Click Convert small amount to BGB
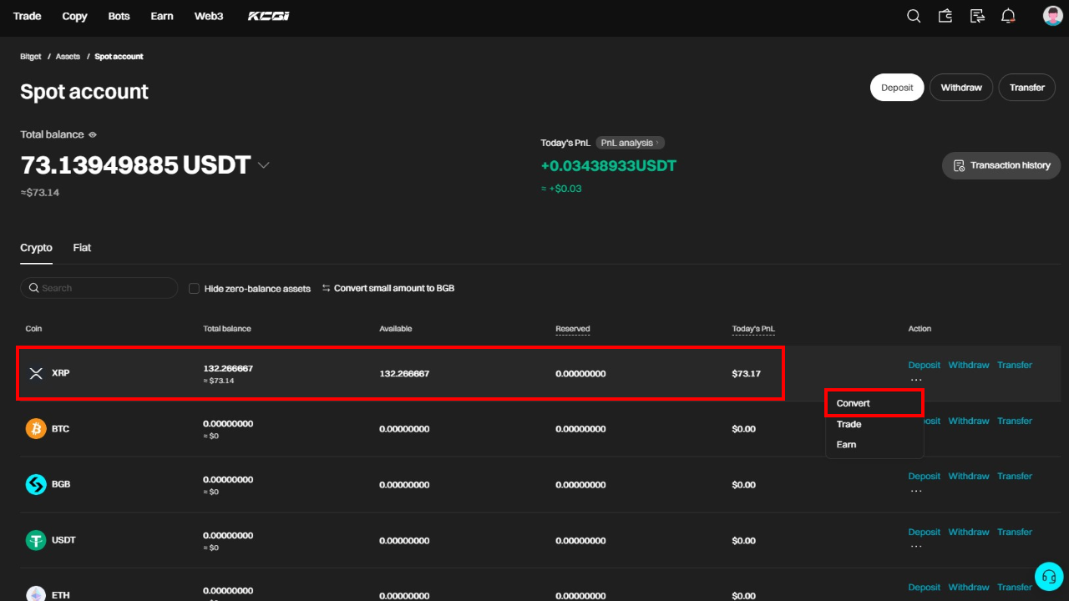The width and height of the screenshot is (1069, 601). pos(394,288)
